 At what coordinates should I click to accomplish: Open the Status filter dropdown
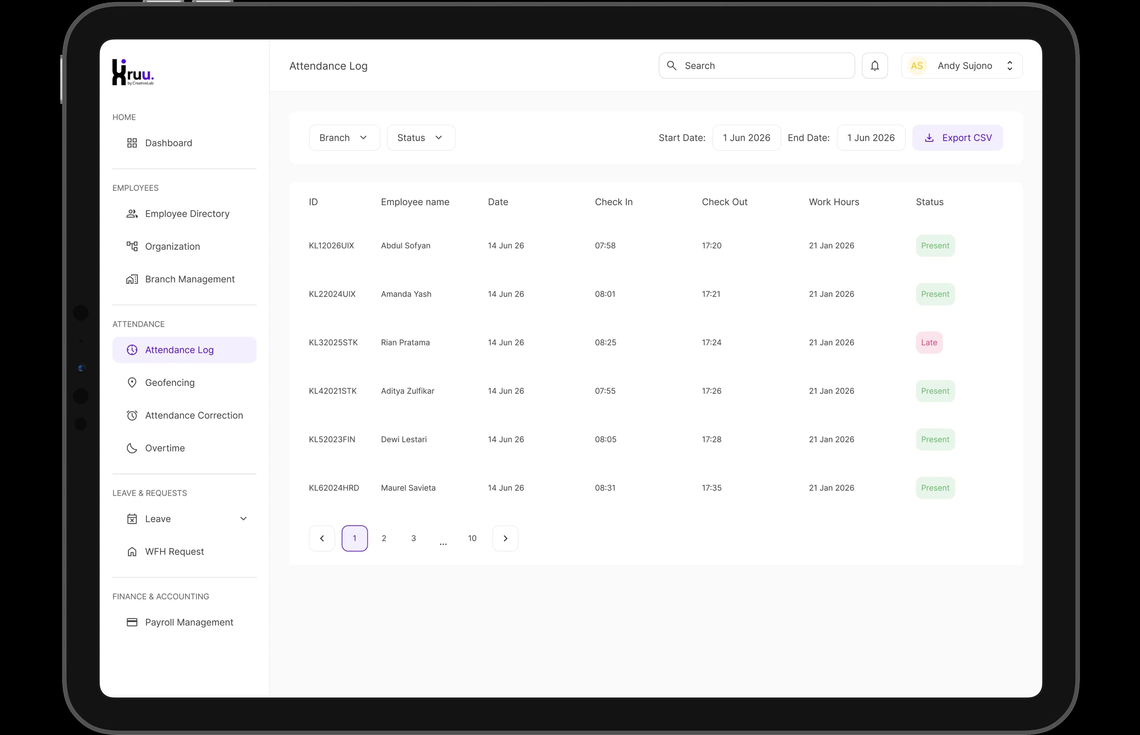421,138
